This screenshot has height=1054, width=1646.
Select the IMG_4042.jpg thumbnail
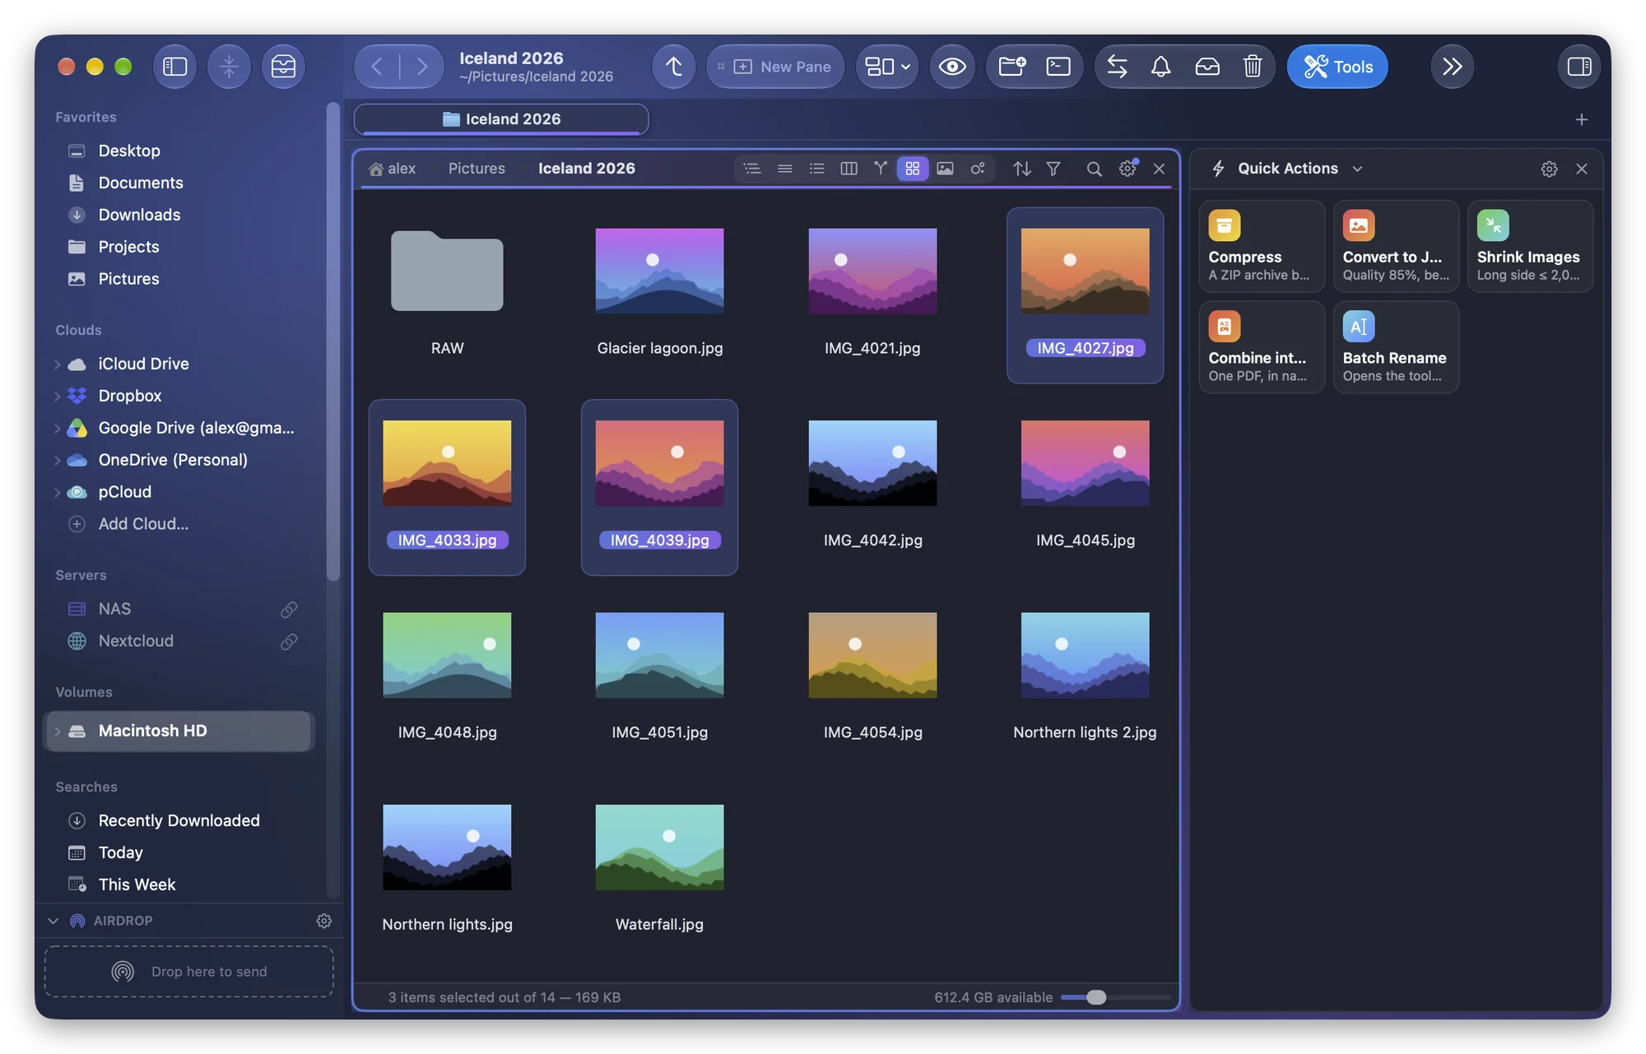tap(872, 463)
